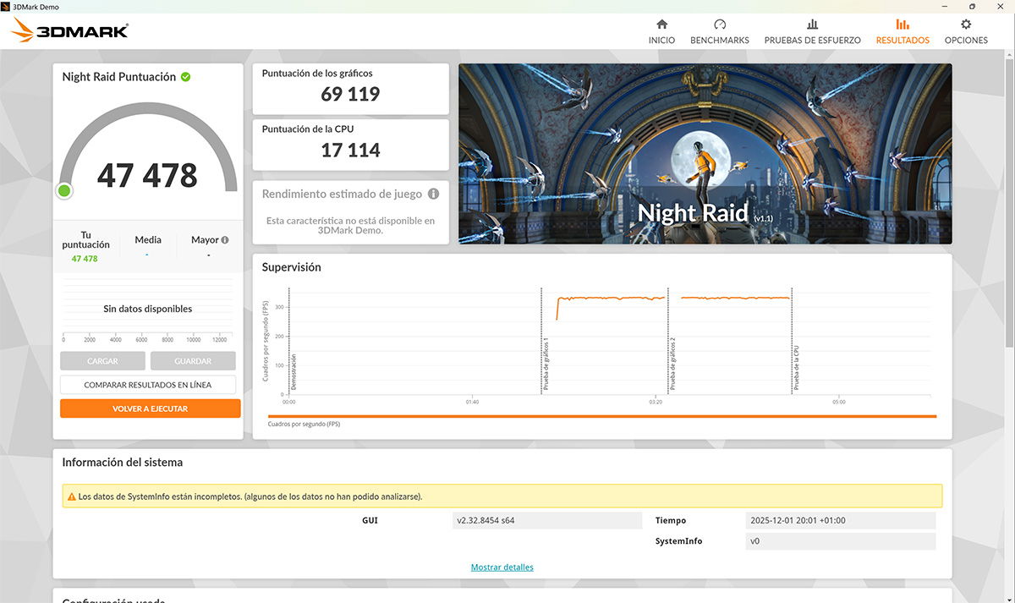Open the Inicio home icon
The image size is (1015, 603).
(661, 25)
